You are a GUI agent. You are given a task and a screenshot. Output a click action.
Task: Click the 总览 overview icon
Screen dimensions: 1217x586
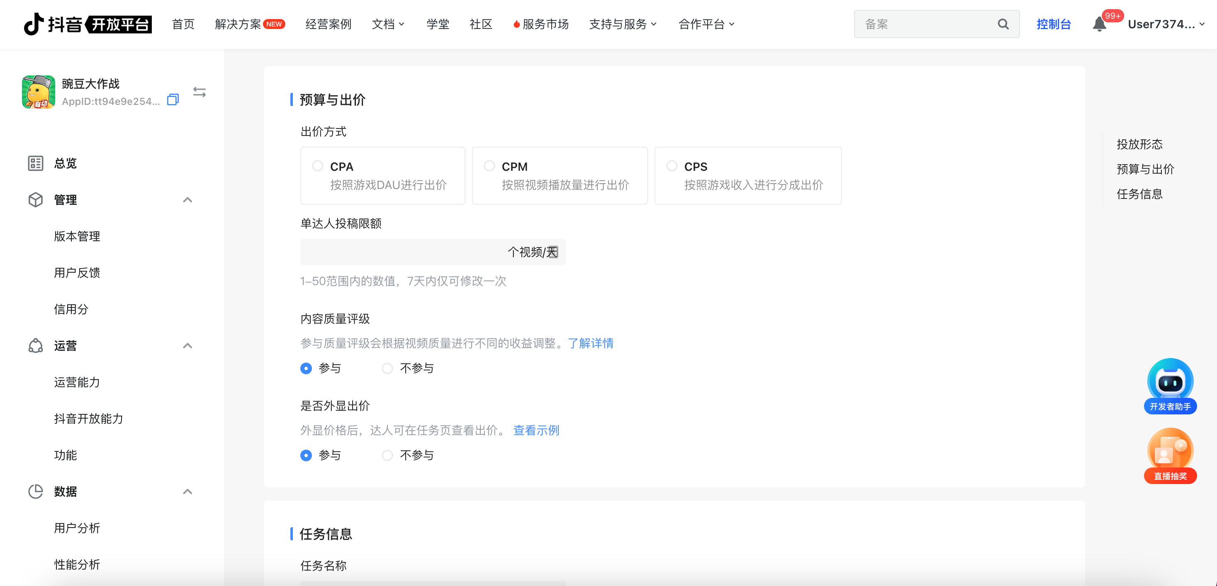(35, 163)
